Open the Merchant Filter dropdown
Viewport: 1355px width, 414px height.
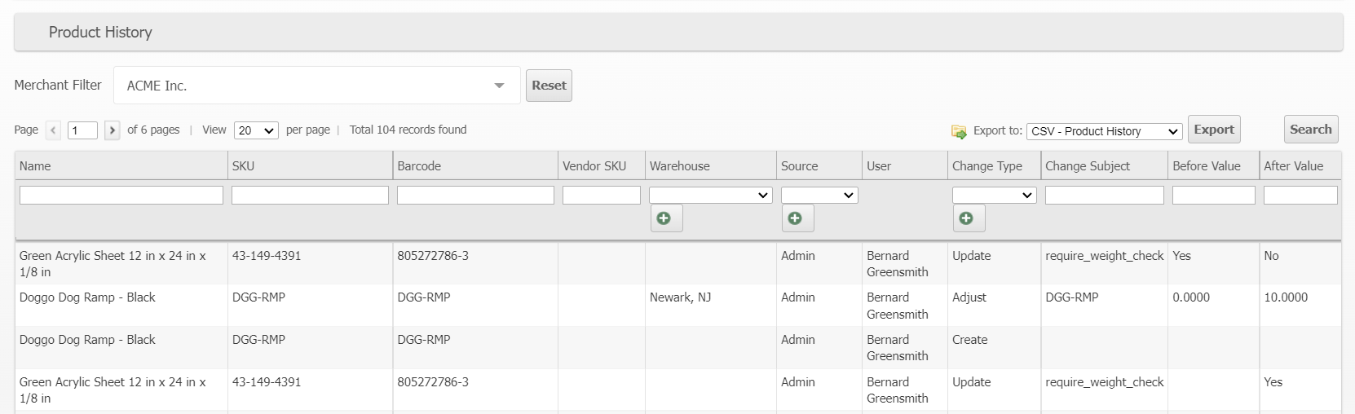[316, 86]
